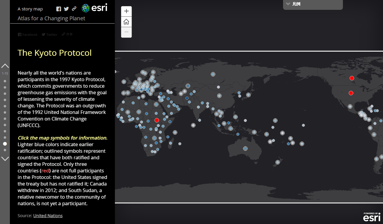Click the Powered by Esri logo

pos(372,217)
